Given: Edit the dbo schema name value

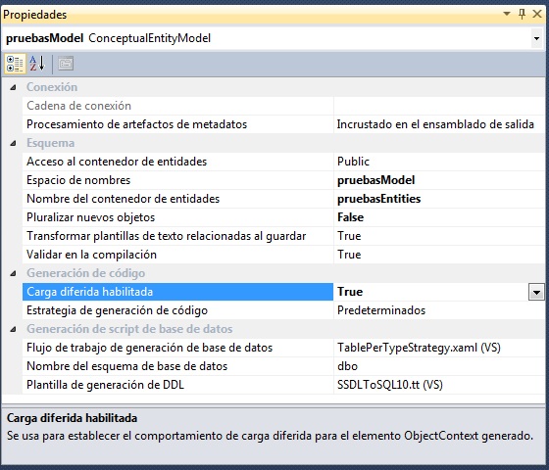Looking at the screenshot, I should (347, 366).
